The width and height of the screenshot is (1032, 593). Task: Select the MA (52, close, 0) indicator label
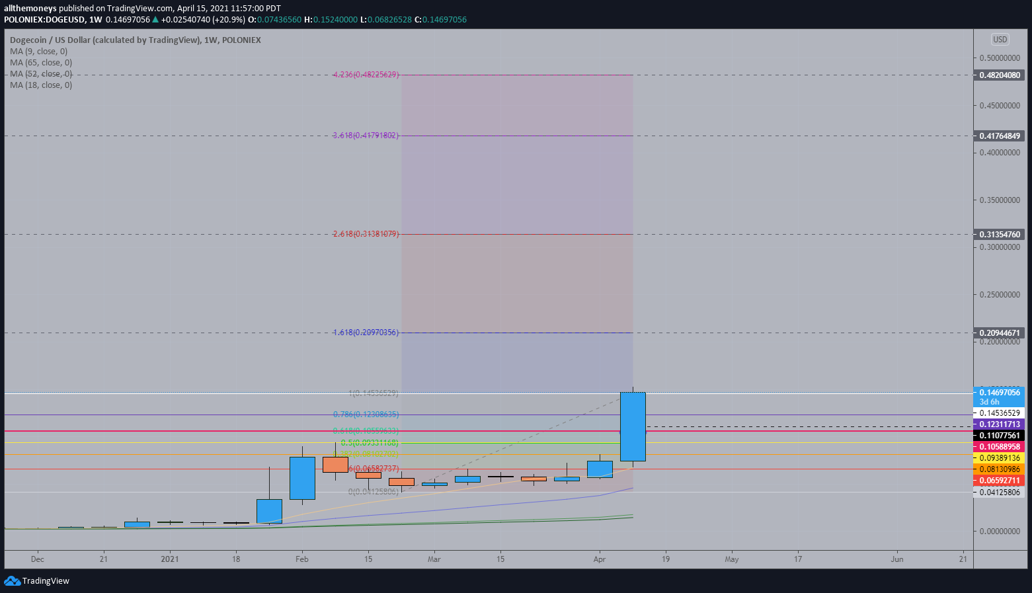(x=41, y=74)
